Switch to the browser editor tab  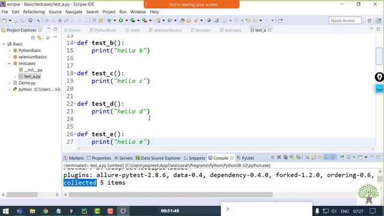pos(200,30)
